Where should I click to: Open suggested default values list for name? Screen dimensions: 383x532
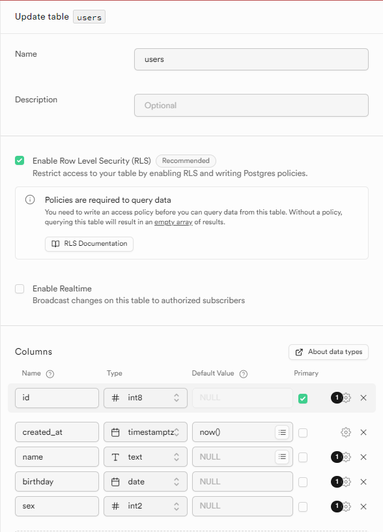click(x=282, y=457)
